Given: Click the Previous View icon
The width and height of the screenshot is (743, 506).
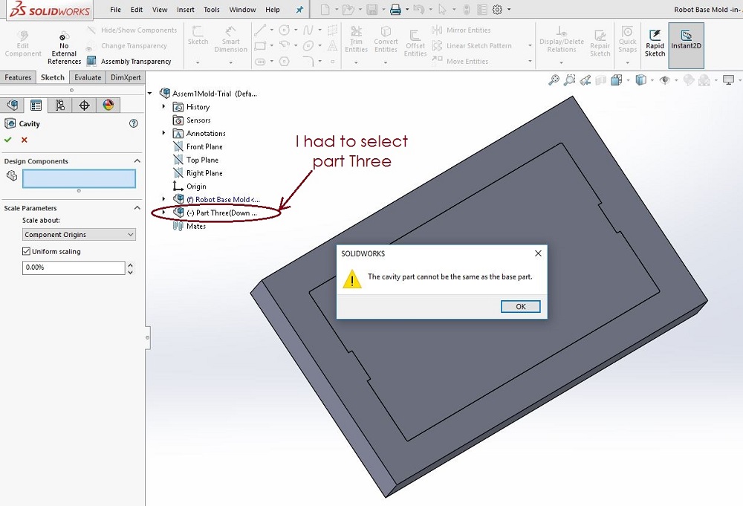Looking at the screenshot, I should coord(585,80).
